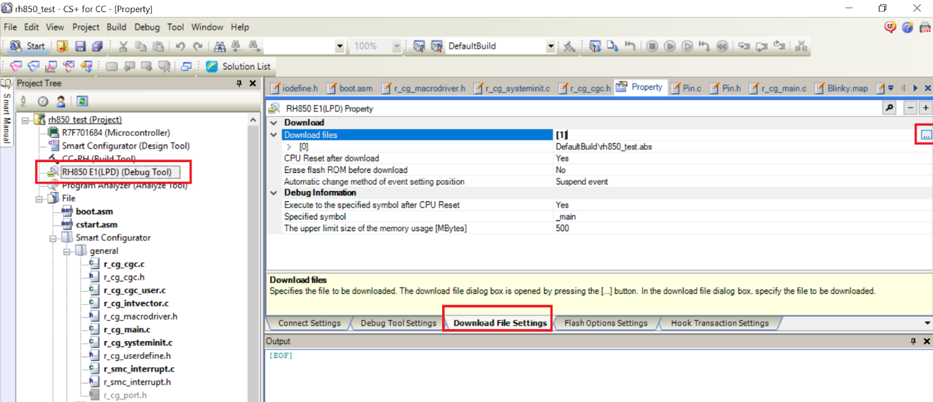This screenshot has height=402, width=933.
Task: Open the Project menu
Action: pos(86,27)
